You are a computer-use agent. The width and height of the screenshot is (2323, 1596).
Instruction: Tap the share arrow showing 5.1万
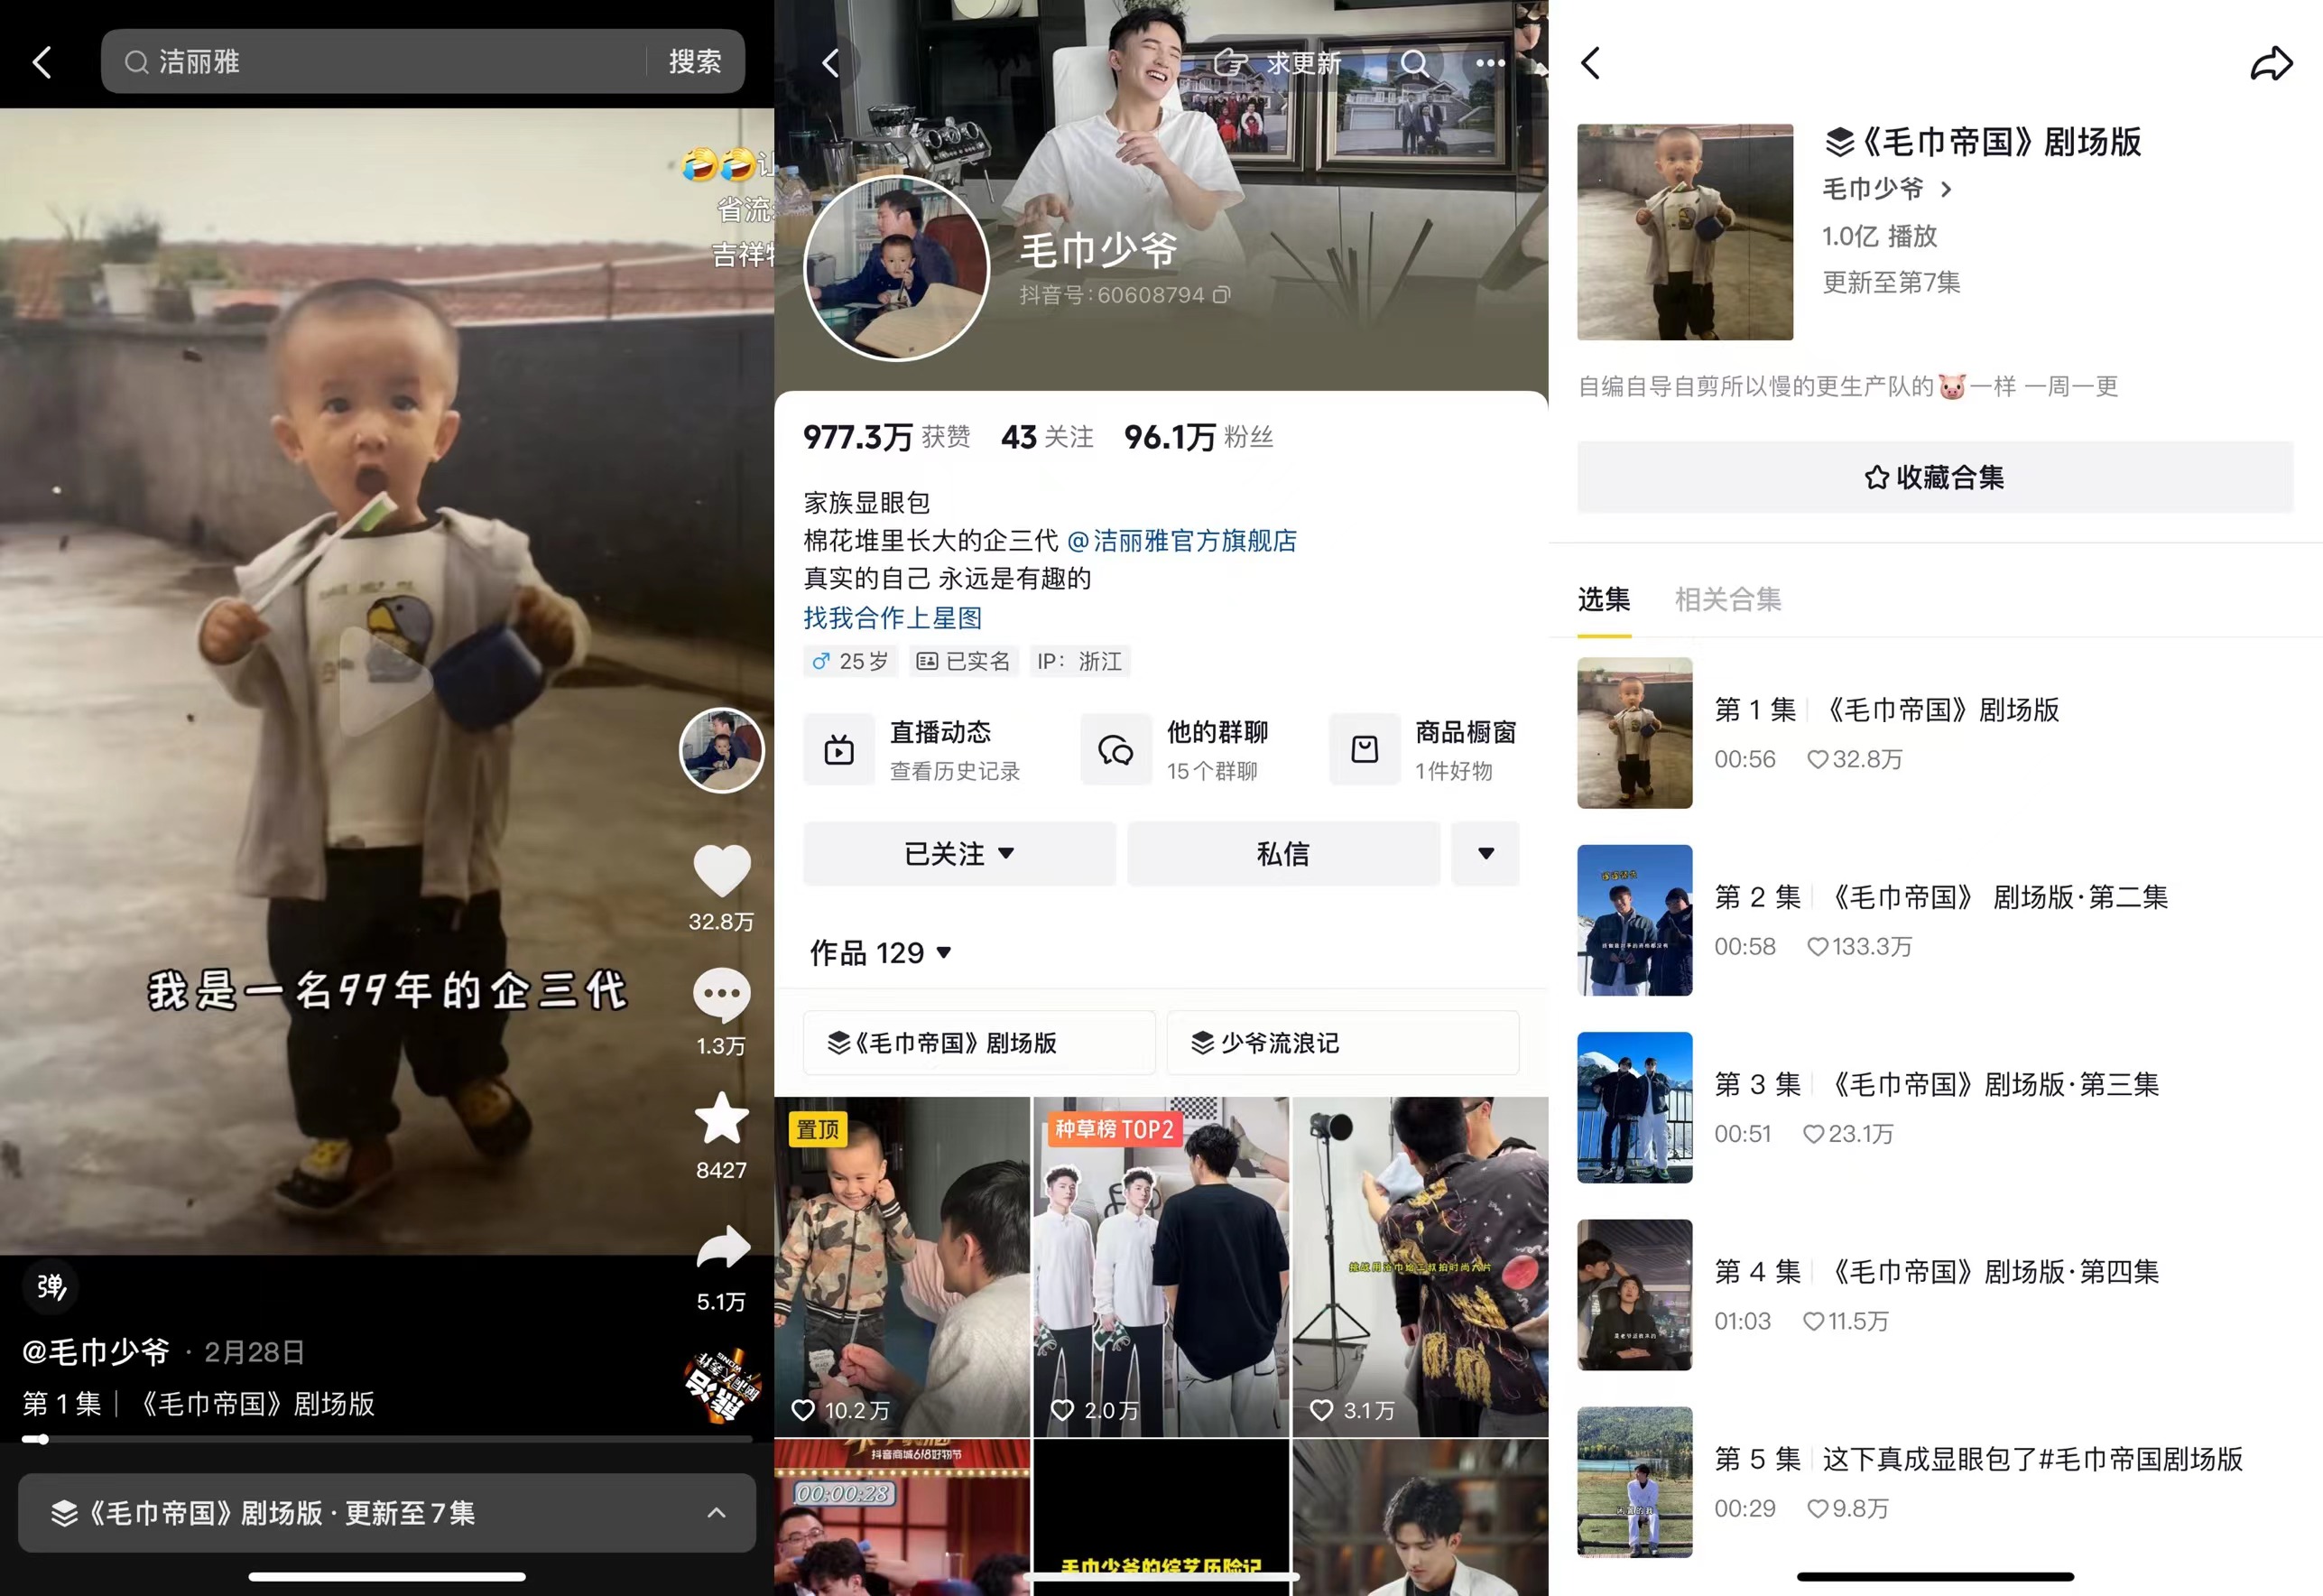tap(722, 1248)
